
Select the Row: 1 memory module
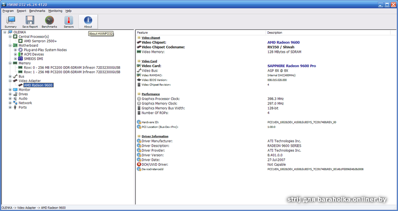point(72,72)
